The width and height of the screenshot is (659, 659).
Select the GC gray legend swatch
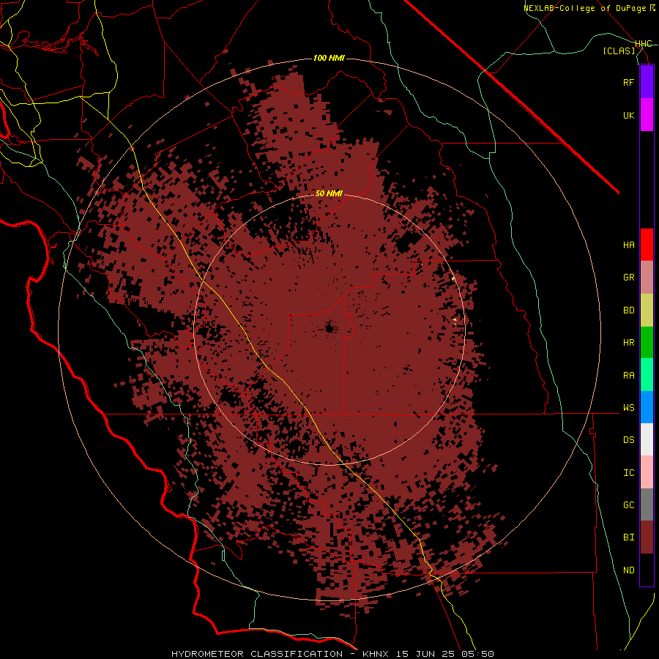(x=647, y=505)
